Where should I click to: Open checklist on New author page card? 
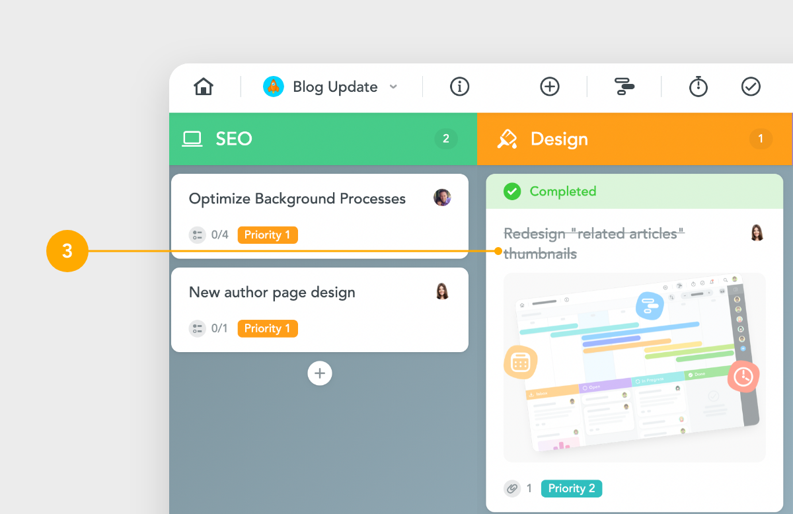tap(198, 328)
